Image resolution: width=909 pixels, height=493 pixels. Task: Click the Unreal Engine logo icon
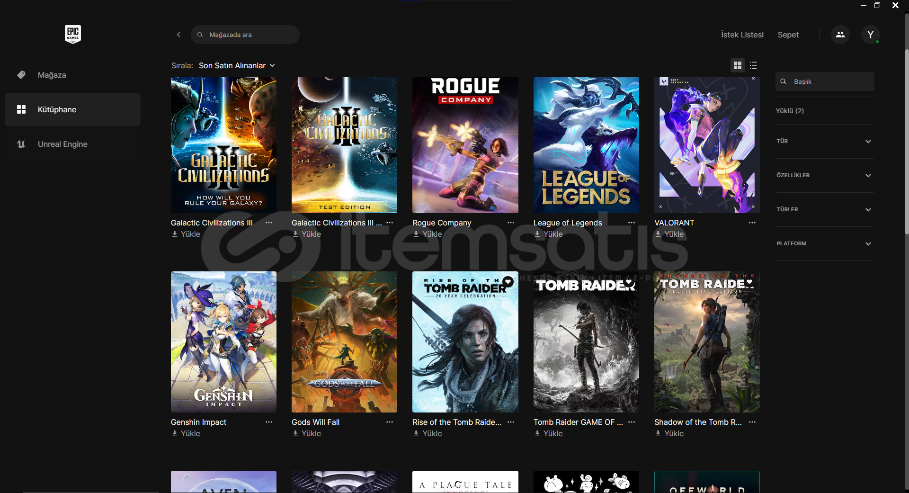click(21, 144)
